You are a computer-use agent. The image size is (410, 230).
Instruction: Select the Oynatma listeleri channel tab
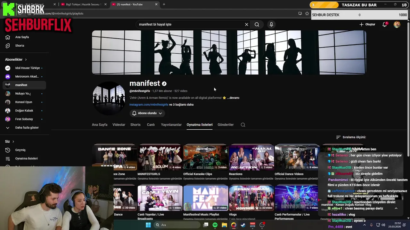(x=200, y=125)
